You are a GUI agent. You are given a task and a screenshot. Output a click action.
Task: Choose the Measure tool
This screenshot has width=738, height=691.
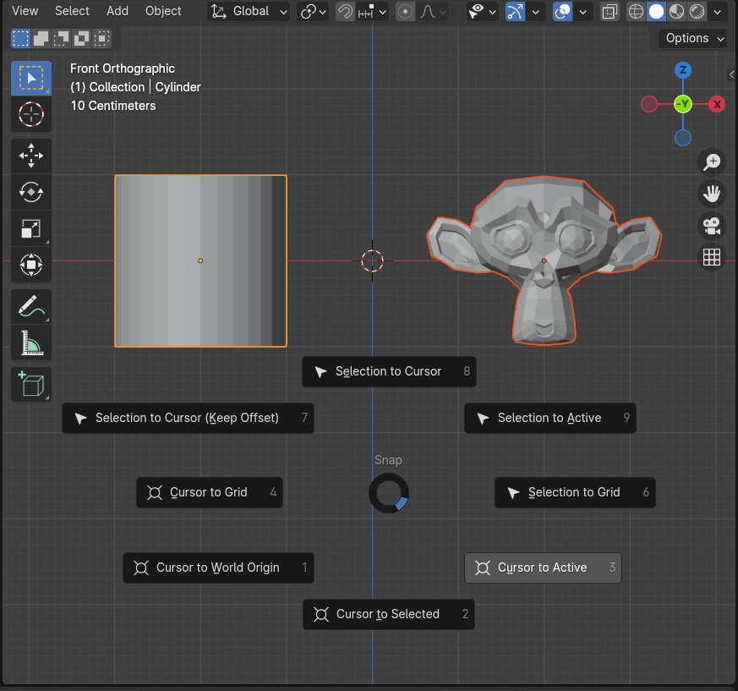(x=31, y=343)
